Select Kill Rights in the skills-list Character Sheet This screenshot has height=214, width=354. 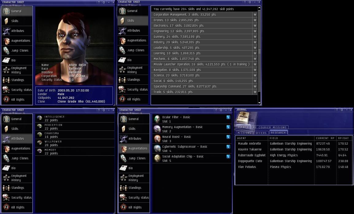click(x=133, y=99)
